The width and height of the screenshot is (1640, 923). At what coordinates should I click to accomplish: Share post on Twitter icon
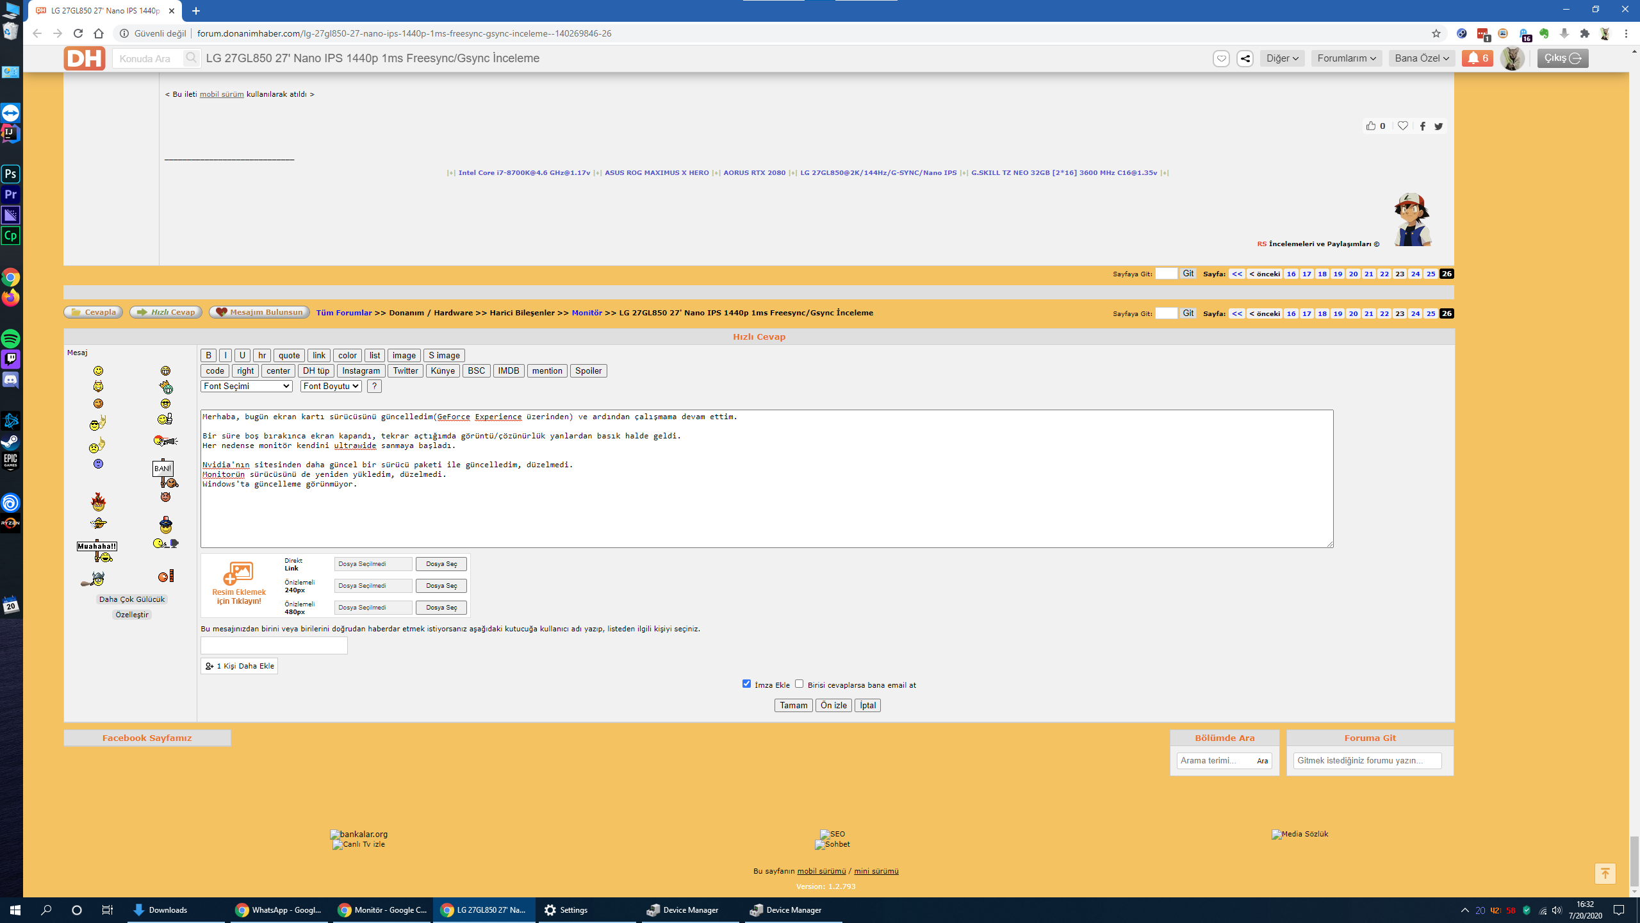(1439, 126)
